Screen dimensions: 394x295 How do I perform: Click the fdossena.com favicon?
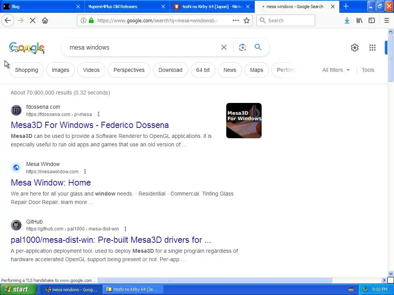16,110
